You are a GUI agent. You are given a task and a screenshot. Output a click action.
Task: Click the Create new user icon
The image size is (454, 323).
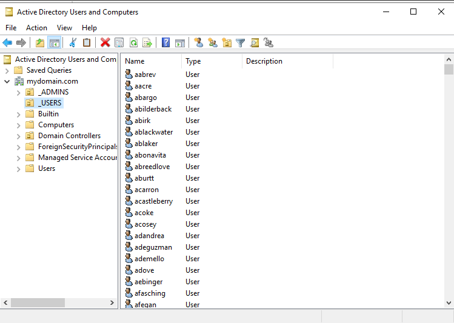tap(199, 42)
